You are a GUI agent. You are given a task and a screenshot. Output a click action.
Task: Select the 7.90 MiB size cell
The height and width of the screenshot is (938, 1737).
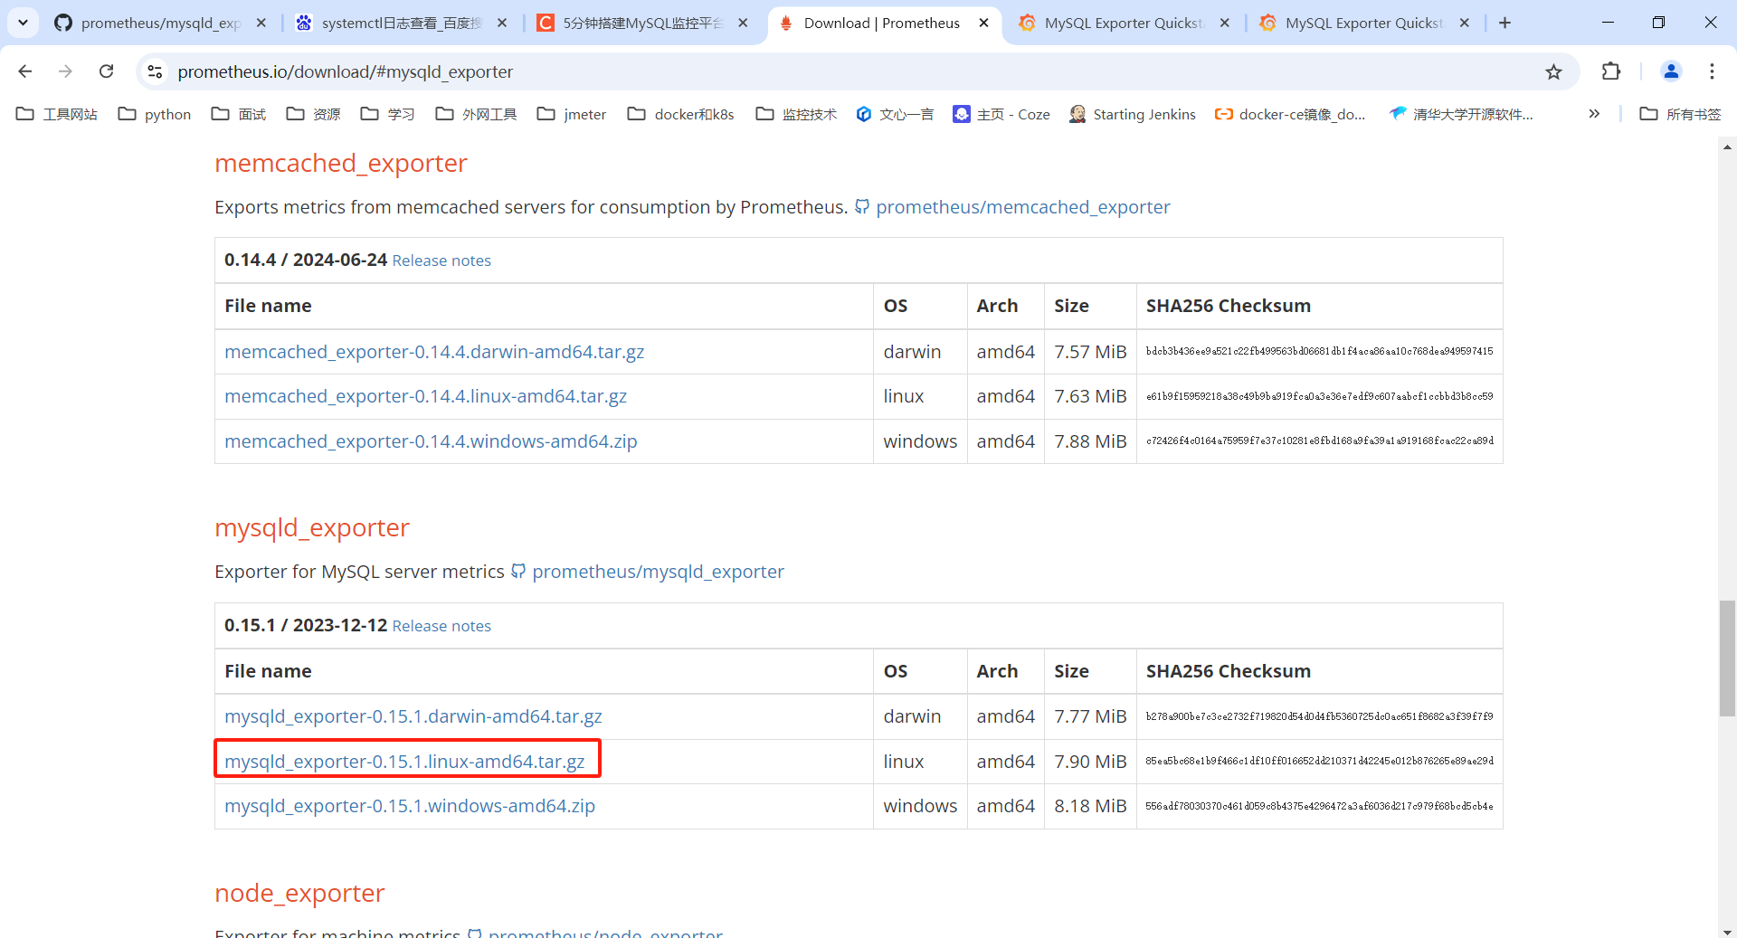click(x=1090, y=762)
